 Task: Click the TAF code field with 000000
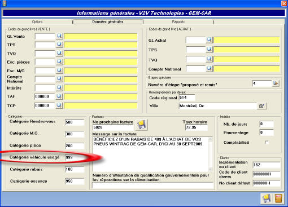pos(45,96)
